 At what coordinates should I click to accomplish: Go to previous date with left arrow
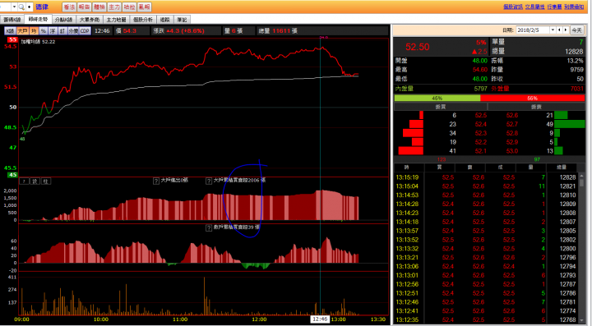pyautogui.click(x=560, y=30)
